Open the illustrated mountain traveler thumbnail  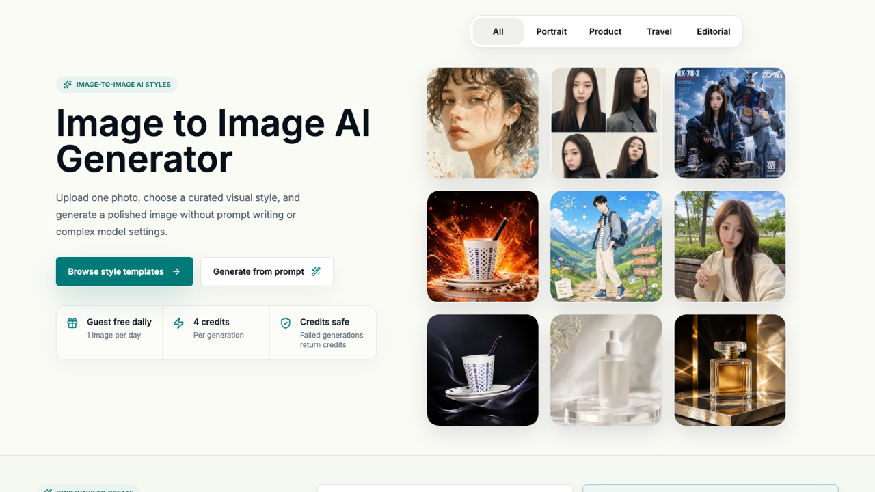coord(606,247)
